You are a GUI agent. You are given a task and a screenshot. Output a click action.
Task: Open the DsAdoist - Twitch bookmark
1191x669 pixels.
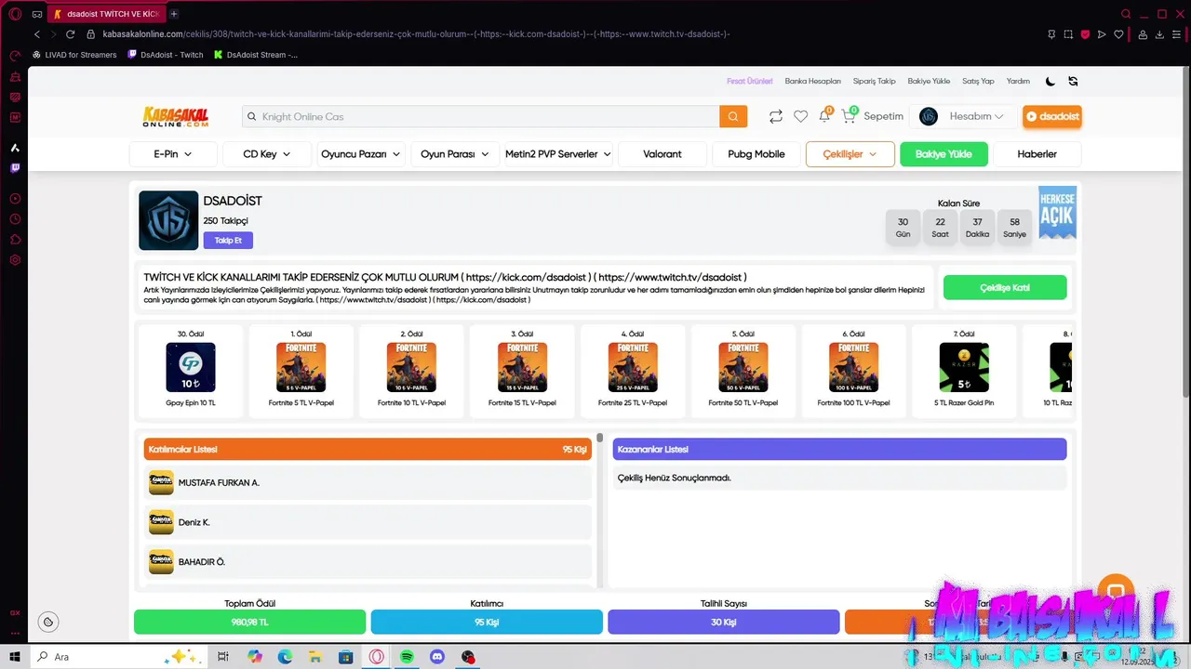tap(165, 55)
